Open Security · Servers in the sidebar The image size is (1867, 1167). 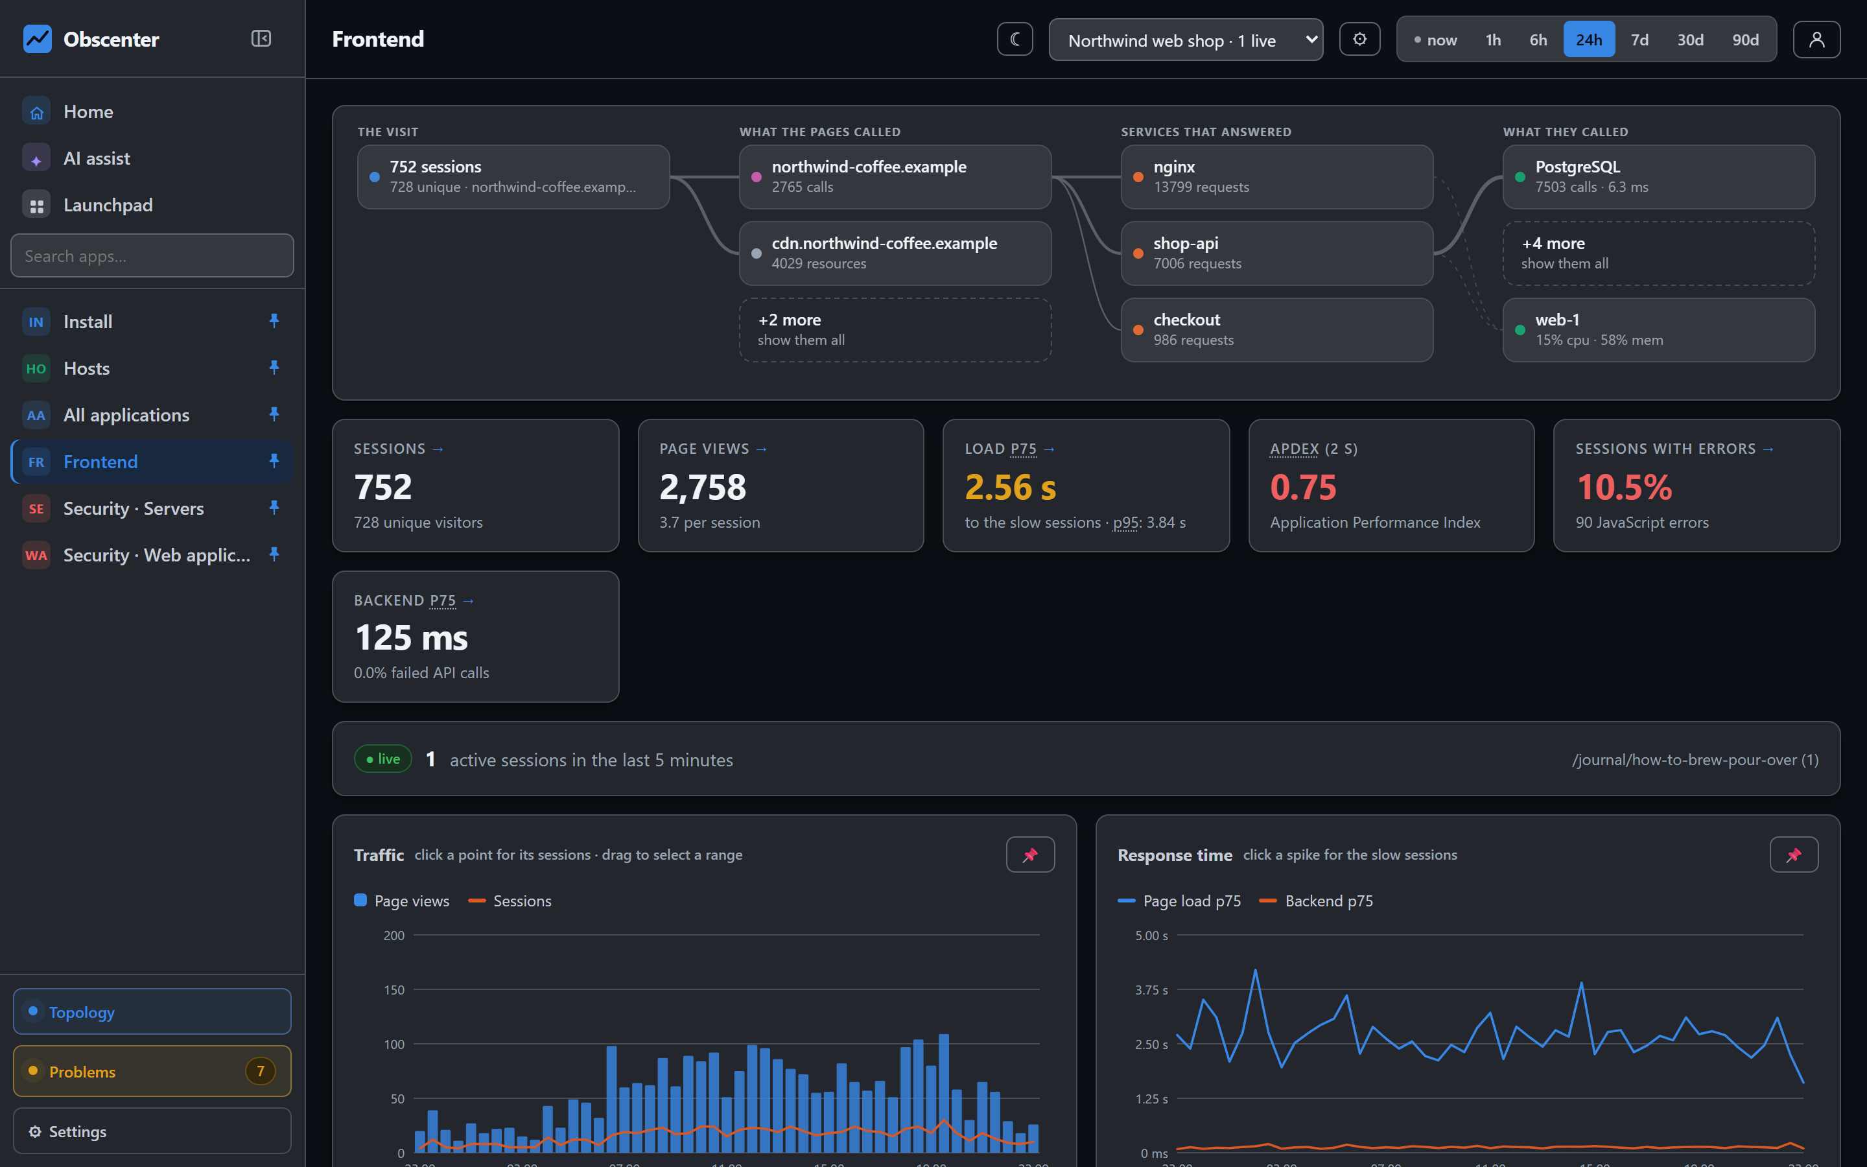click(x=153, y=509)
